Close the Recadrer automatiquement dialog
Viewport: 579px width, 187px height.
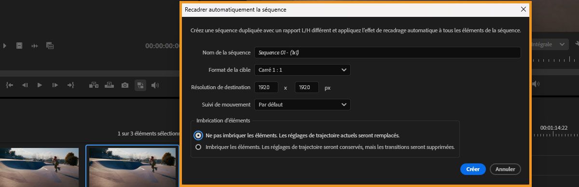524,9
